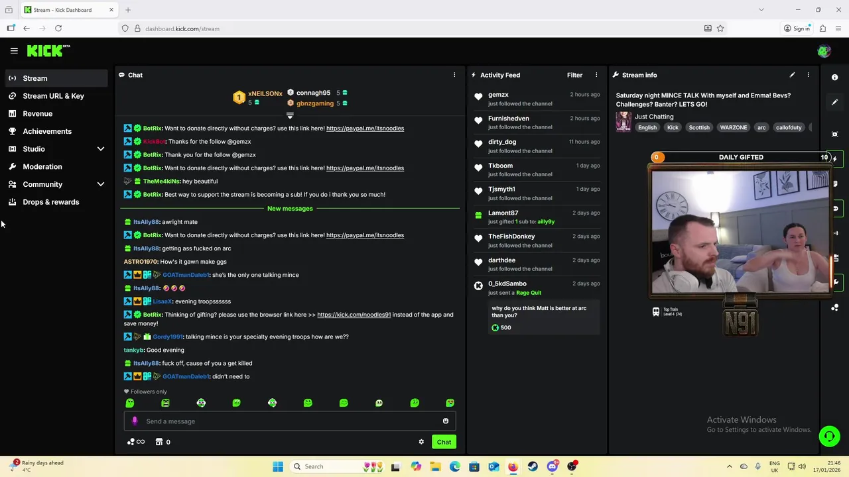Insert the first green blob emote
The width and height of the screenshot is (849, 477).
pos(130,403)
